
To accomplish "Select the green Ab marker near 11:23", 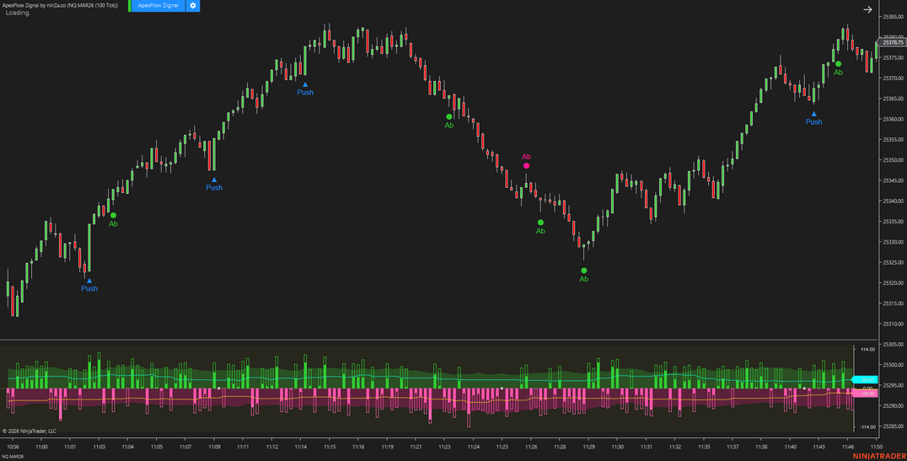I will pos(449,117).
